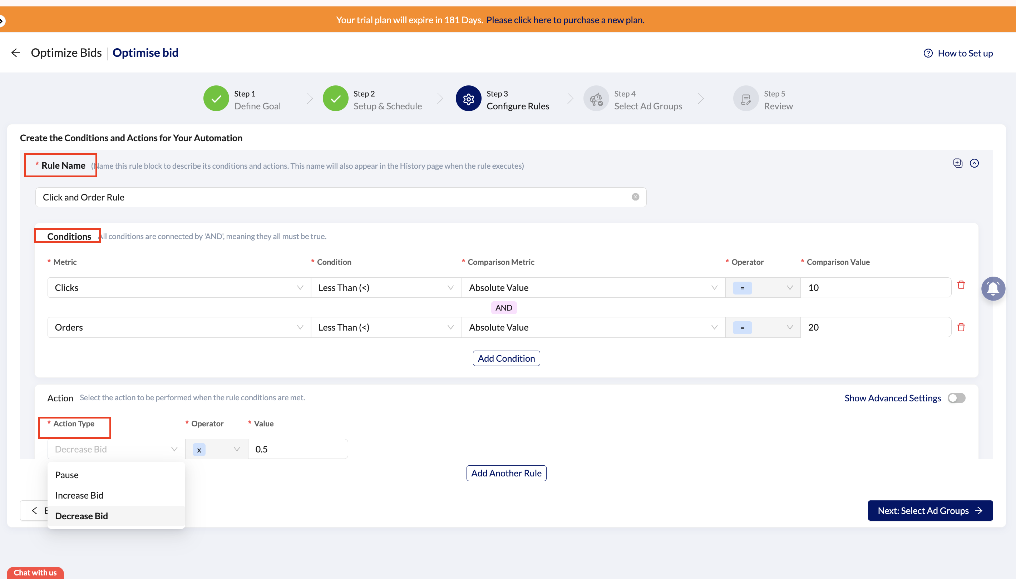Choose Increase Bid option

point(79,495)
